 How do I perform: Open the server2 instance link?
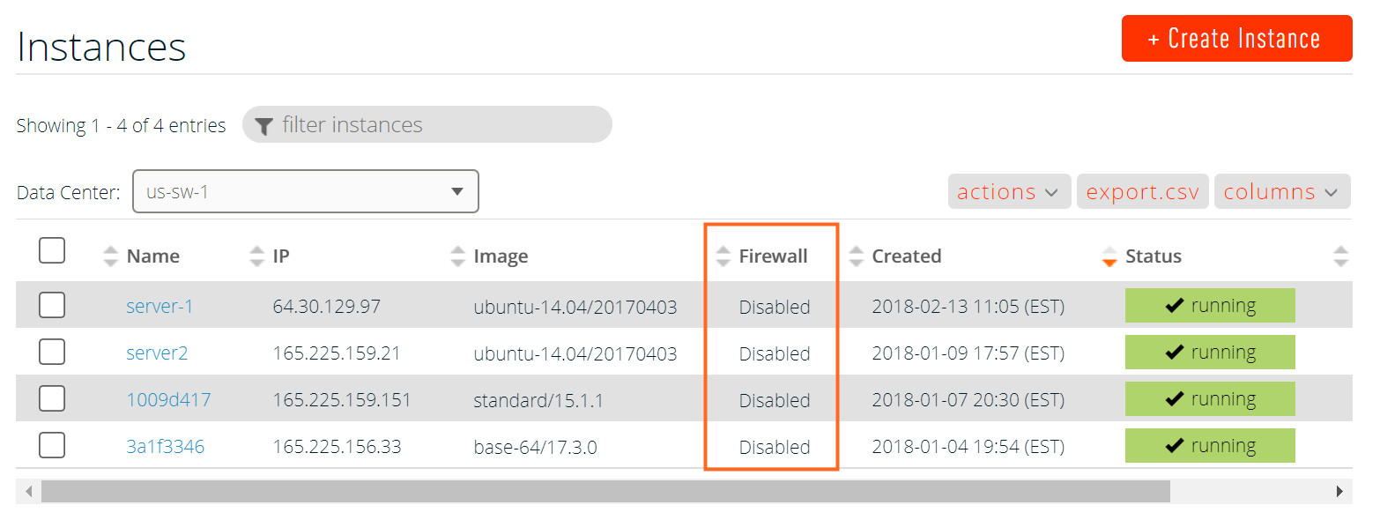[157, 353]
